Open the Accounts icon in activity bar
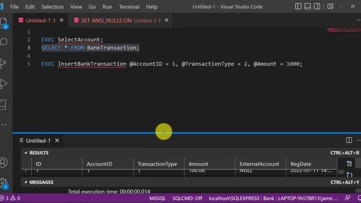This screenshot has width=361, height=203. [3, 162]
